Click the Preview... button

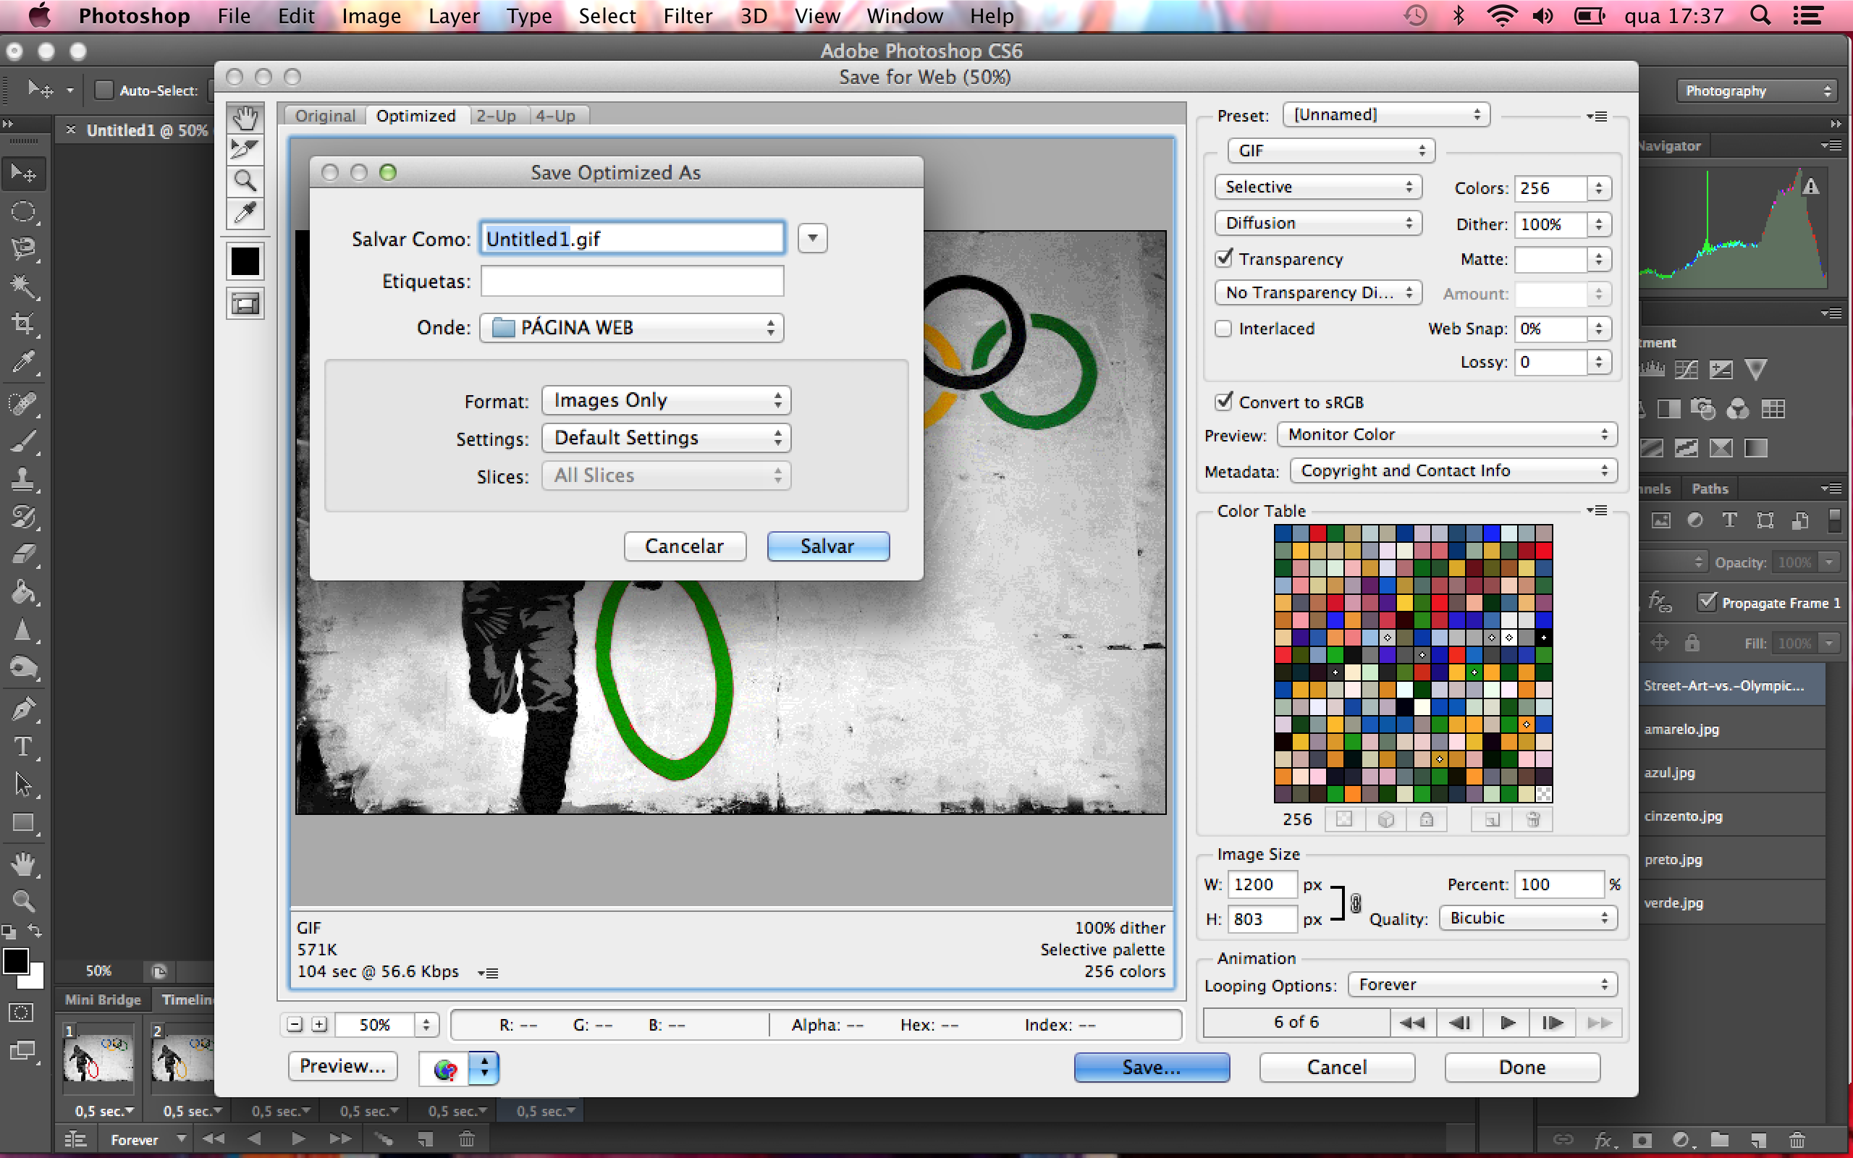click(343, 1066)
